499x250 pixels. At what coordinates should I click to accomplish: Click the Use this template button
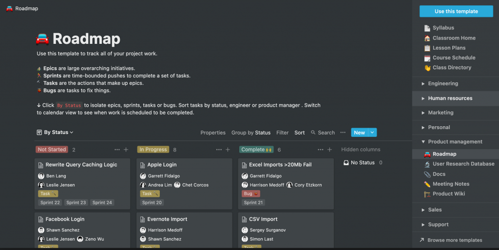pyautogui.click(x=456, y=11)
